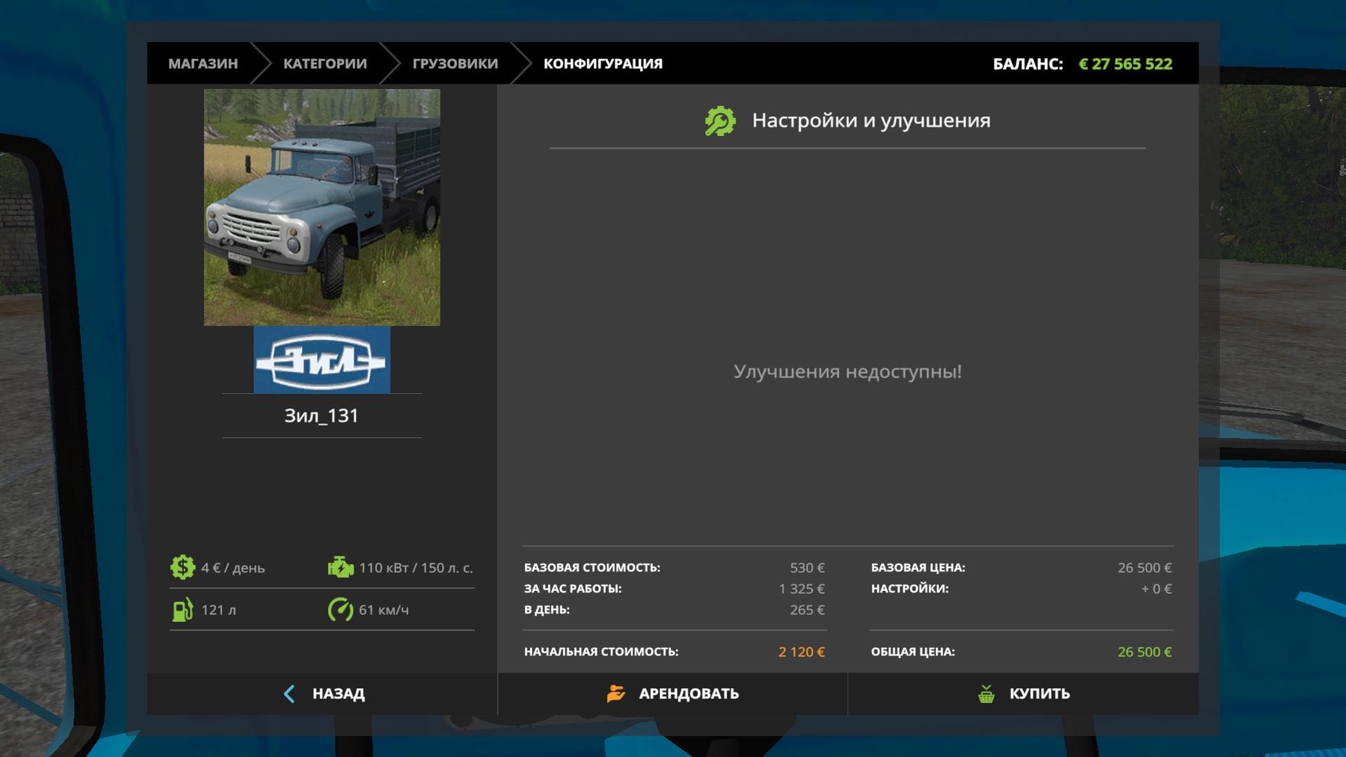Image resolution: width=1346 pixels, height=757 pixels.
Task: Click the daily upkeep cost coin icon
Action: point(182,567)
